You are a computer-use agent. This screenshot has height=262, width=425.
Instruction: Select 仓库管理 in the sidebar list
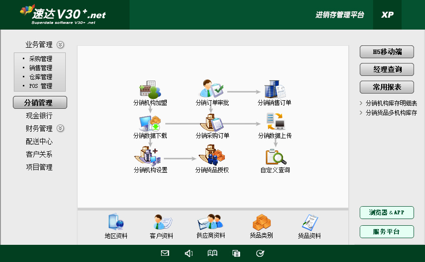tap(40, 77)
